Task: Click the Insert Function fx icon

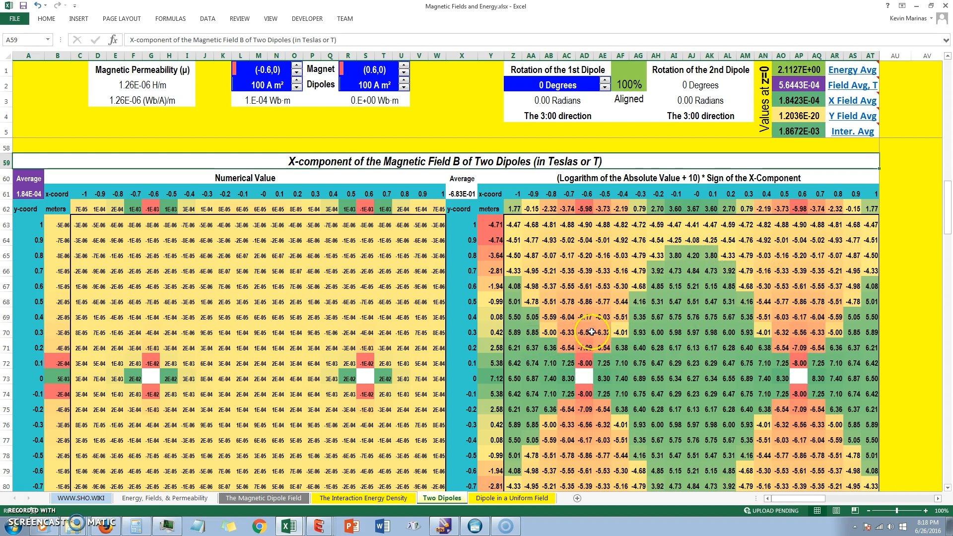Action: [x=113, y=40]
